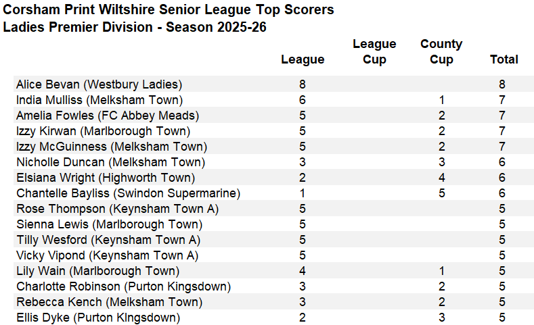Click the League column header

[303, 59]
